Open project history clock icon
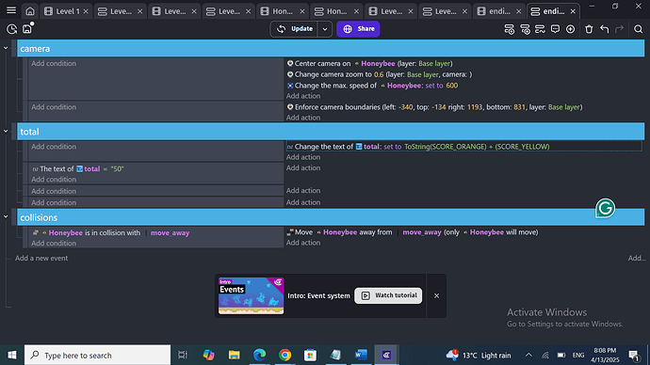The height and width of the screenshot is (365, 650). (x=11, y=29)
